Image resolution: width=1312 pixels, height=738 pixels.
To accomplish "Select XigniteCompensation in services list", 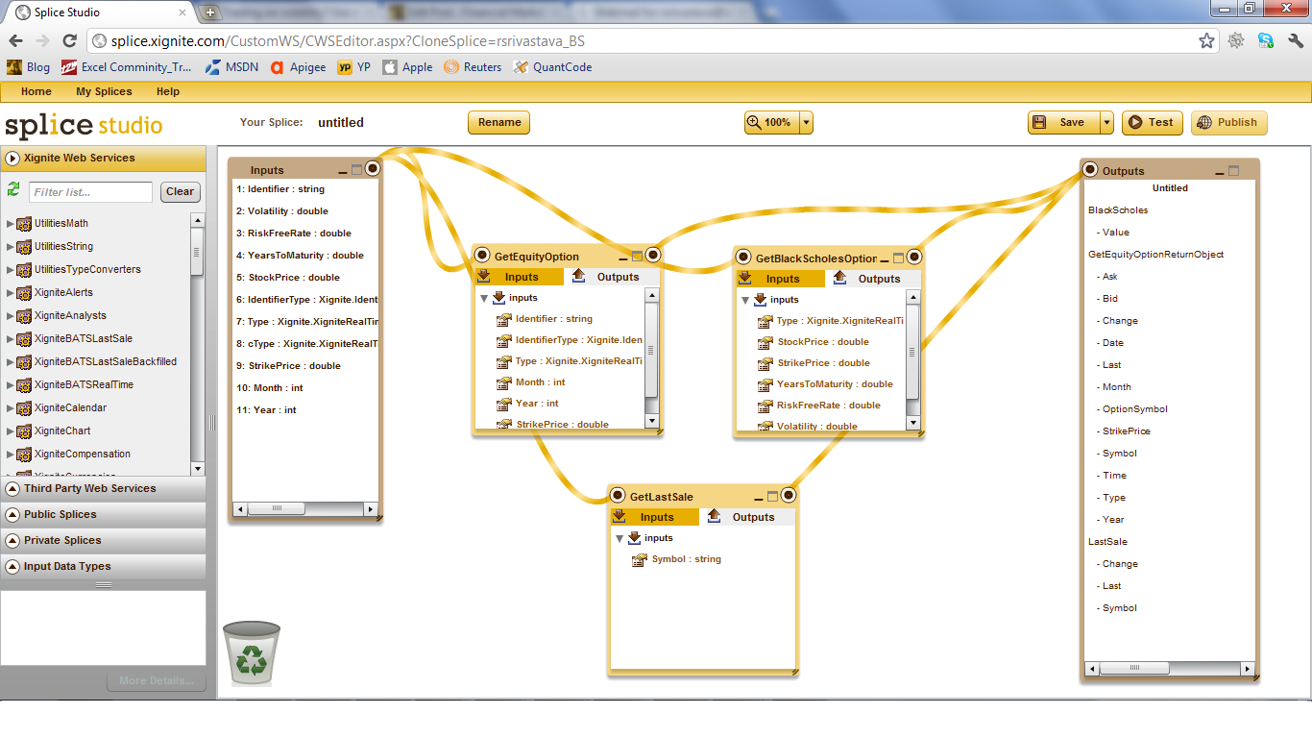I will coord(83,454).
